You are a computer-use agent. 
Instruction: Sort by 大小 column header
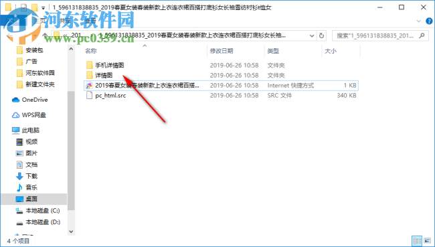(331, 51)
